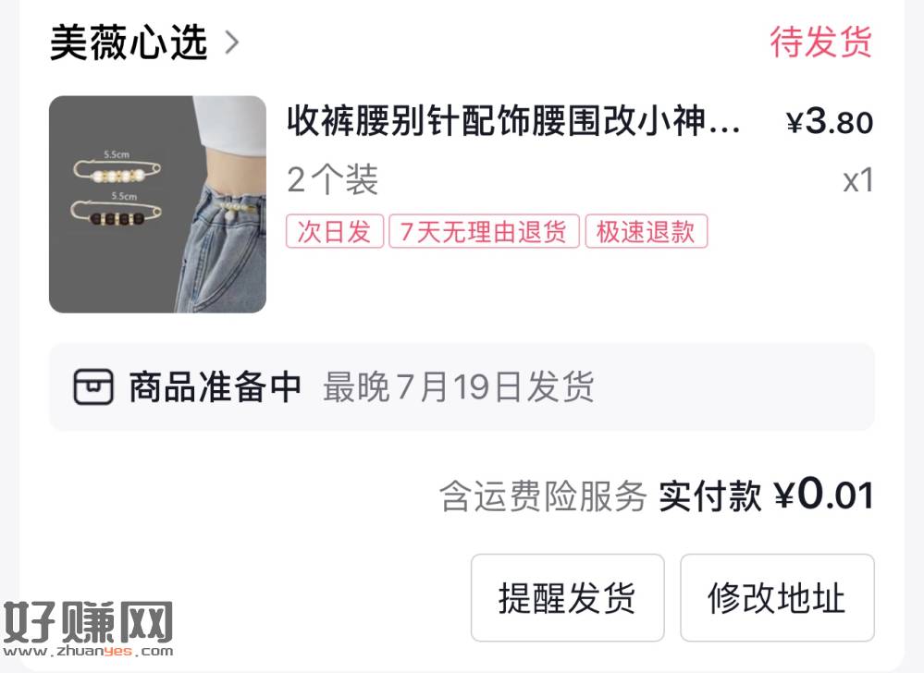Tap the ¥3.80 product price
The height and width of the screenshot is (673, 924).
tap(830, 121)
